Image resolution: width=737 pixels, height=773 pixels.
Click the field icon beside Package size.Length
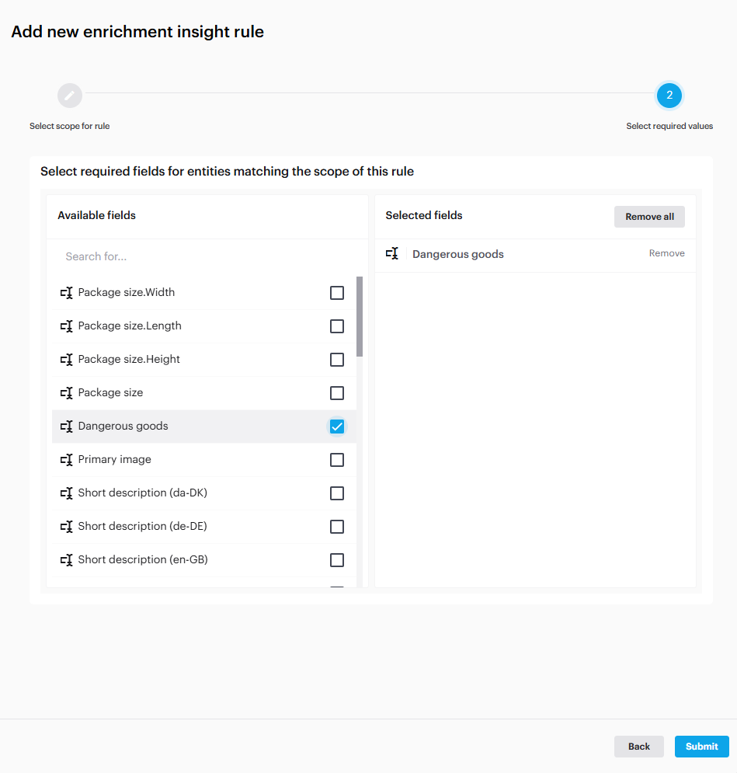tap(67, 326)
